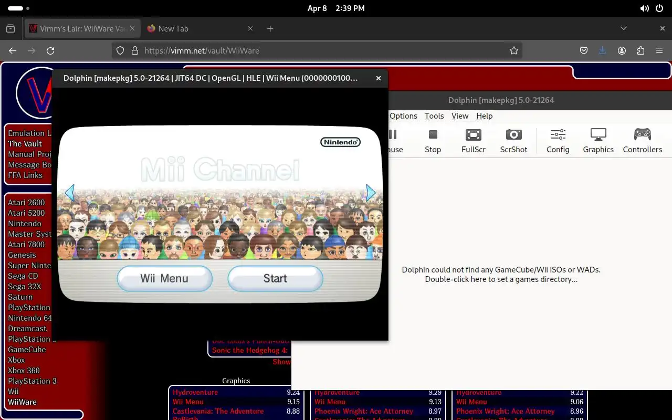Bookmark this page with star icon
Viewport: 672px width, 420px height.
coord(514,51)
